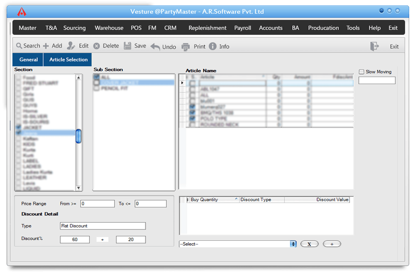Screen dimensions: 415x273
Task: Uncheck the JACKET section checkbox
Action: point(18,127)
